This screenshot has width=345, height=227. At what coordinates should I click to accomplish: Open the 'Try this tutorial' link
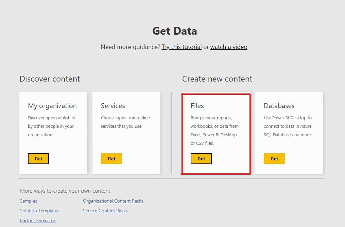[182, 47]
